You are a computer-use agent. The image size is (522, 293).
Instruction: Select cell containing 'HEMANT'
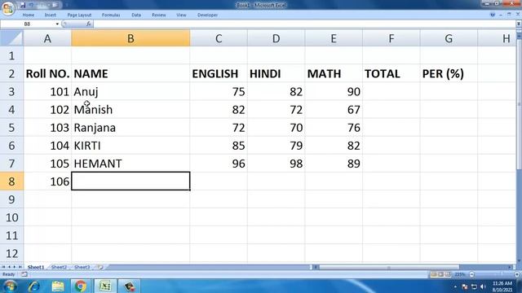[x=130, y=163]
